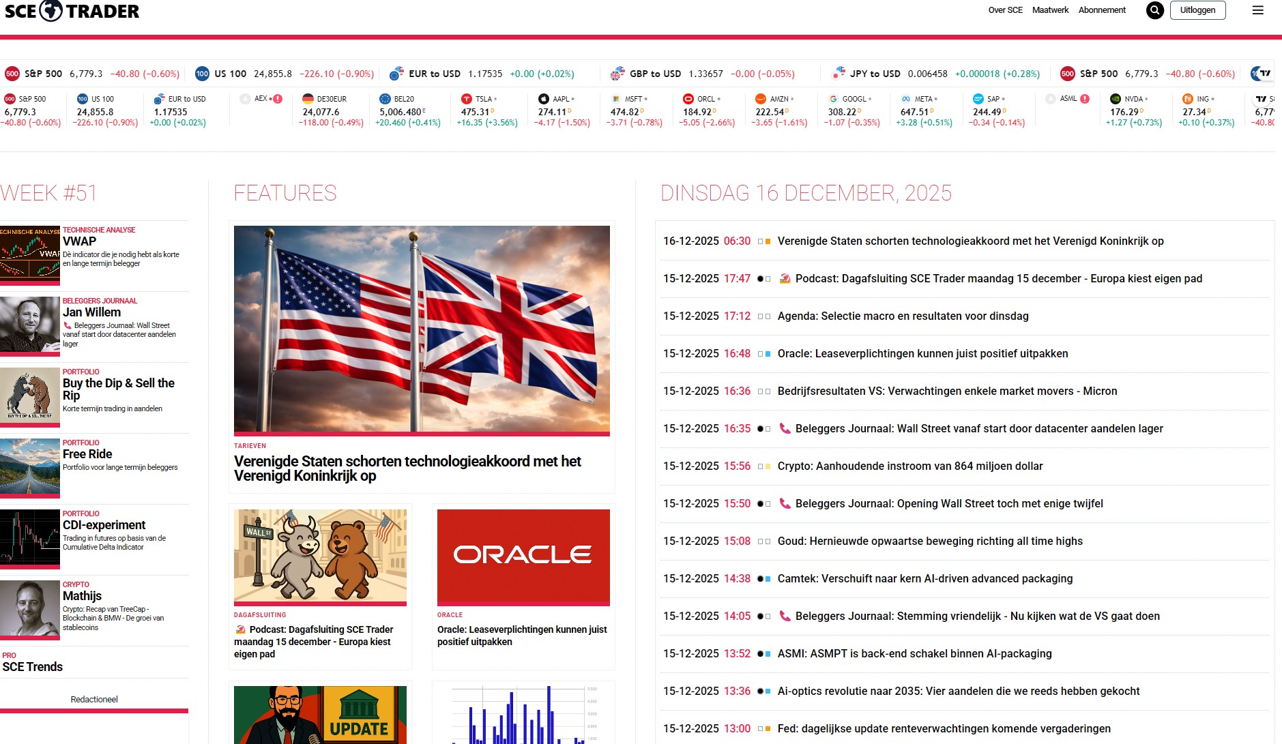Open the 'Fed: dagelijkse update renteverwachtingen' headline
This screenshot has width=1282, height=744.
pyautogui.click(x=944, y=728)
